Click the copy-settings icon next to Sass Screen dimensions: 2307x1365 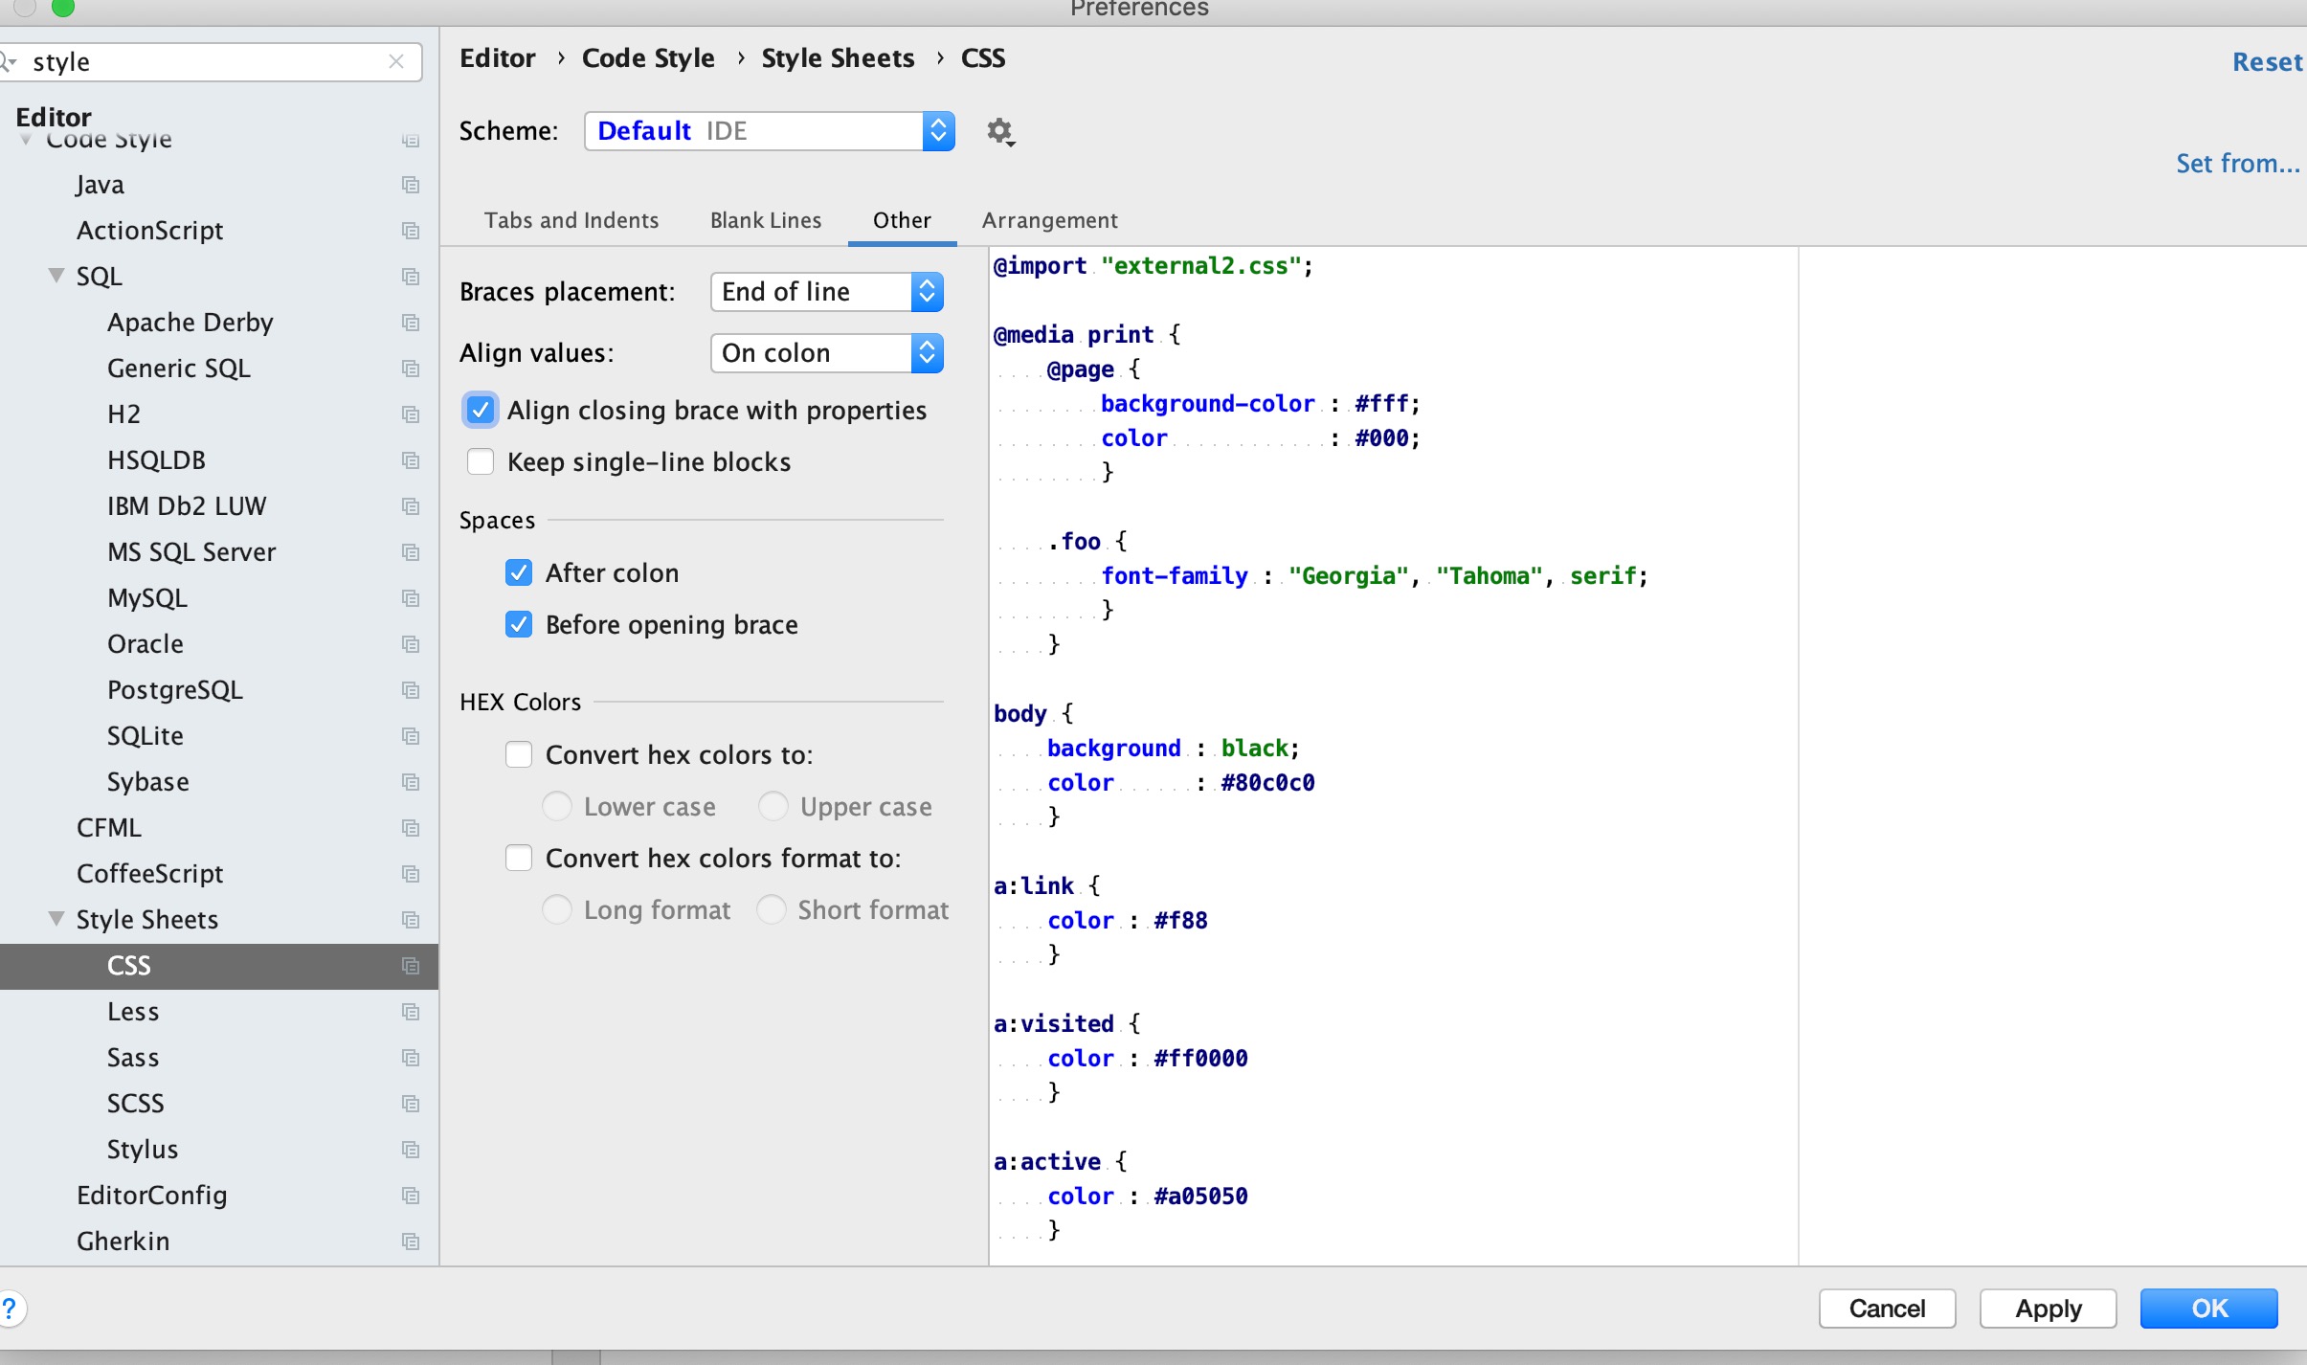411,1058
